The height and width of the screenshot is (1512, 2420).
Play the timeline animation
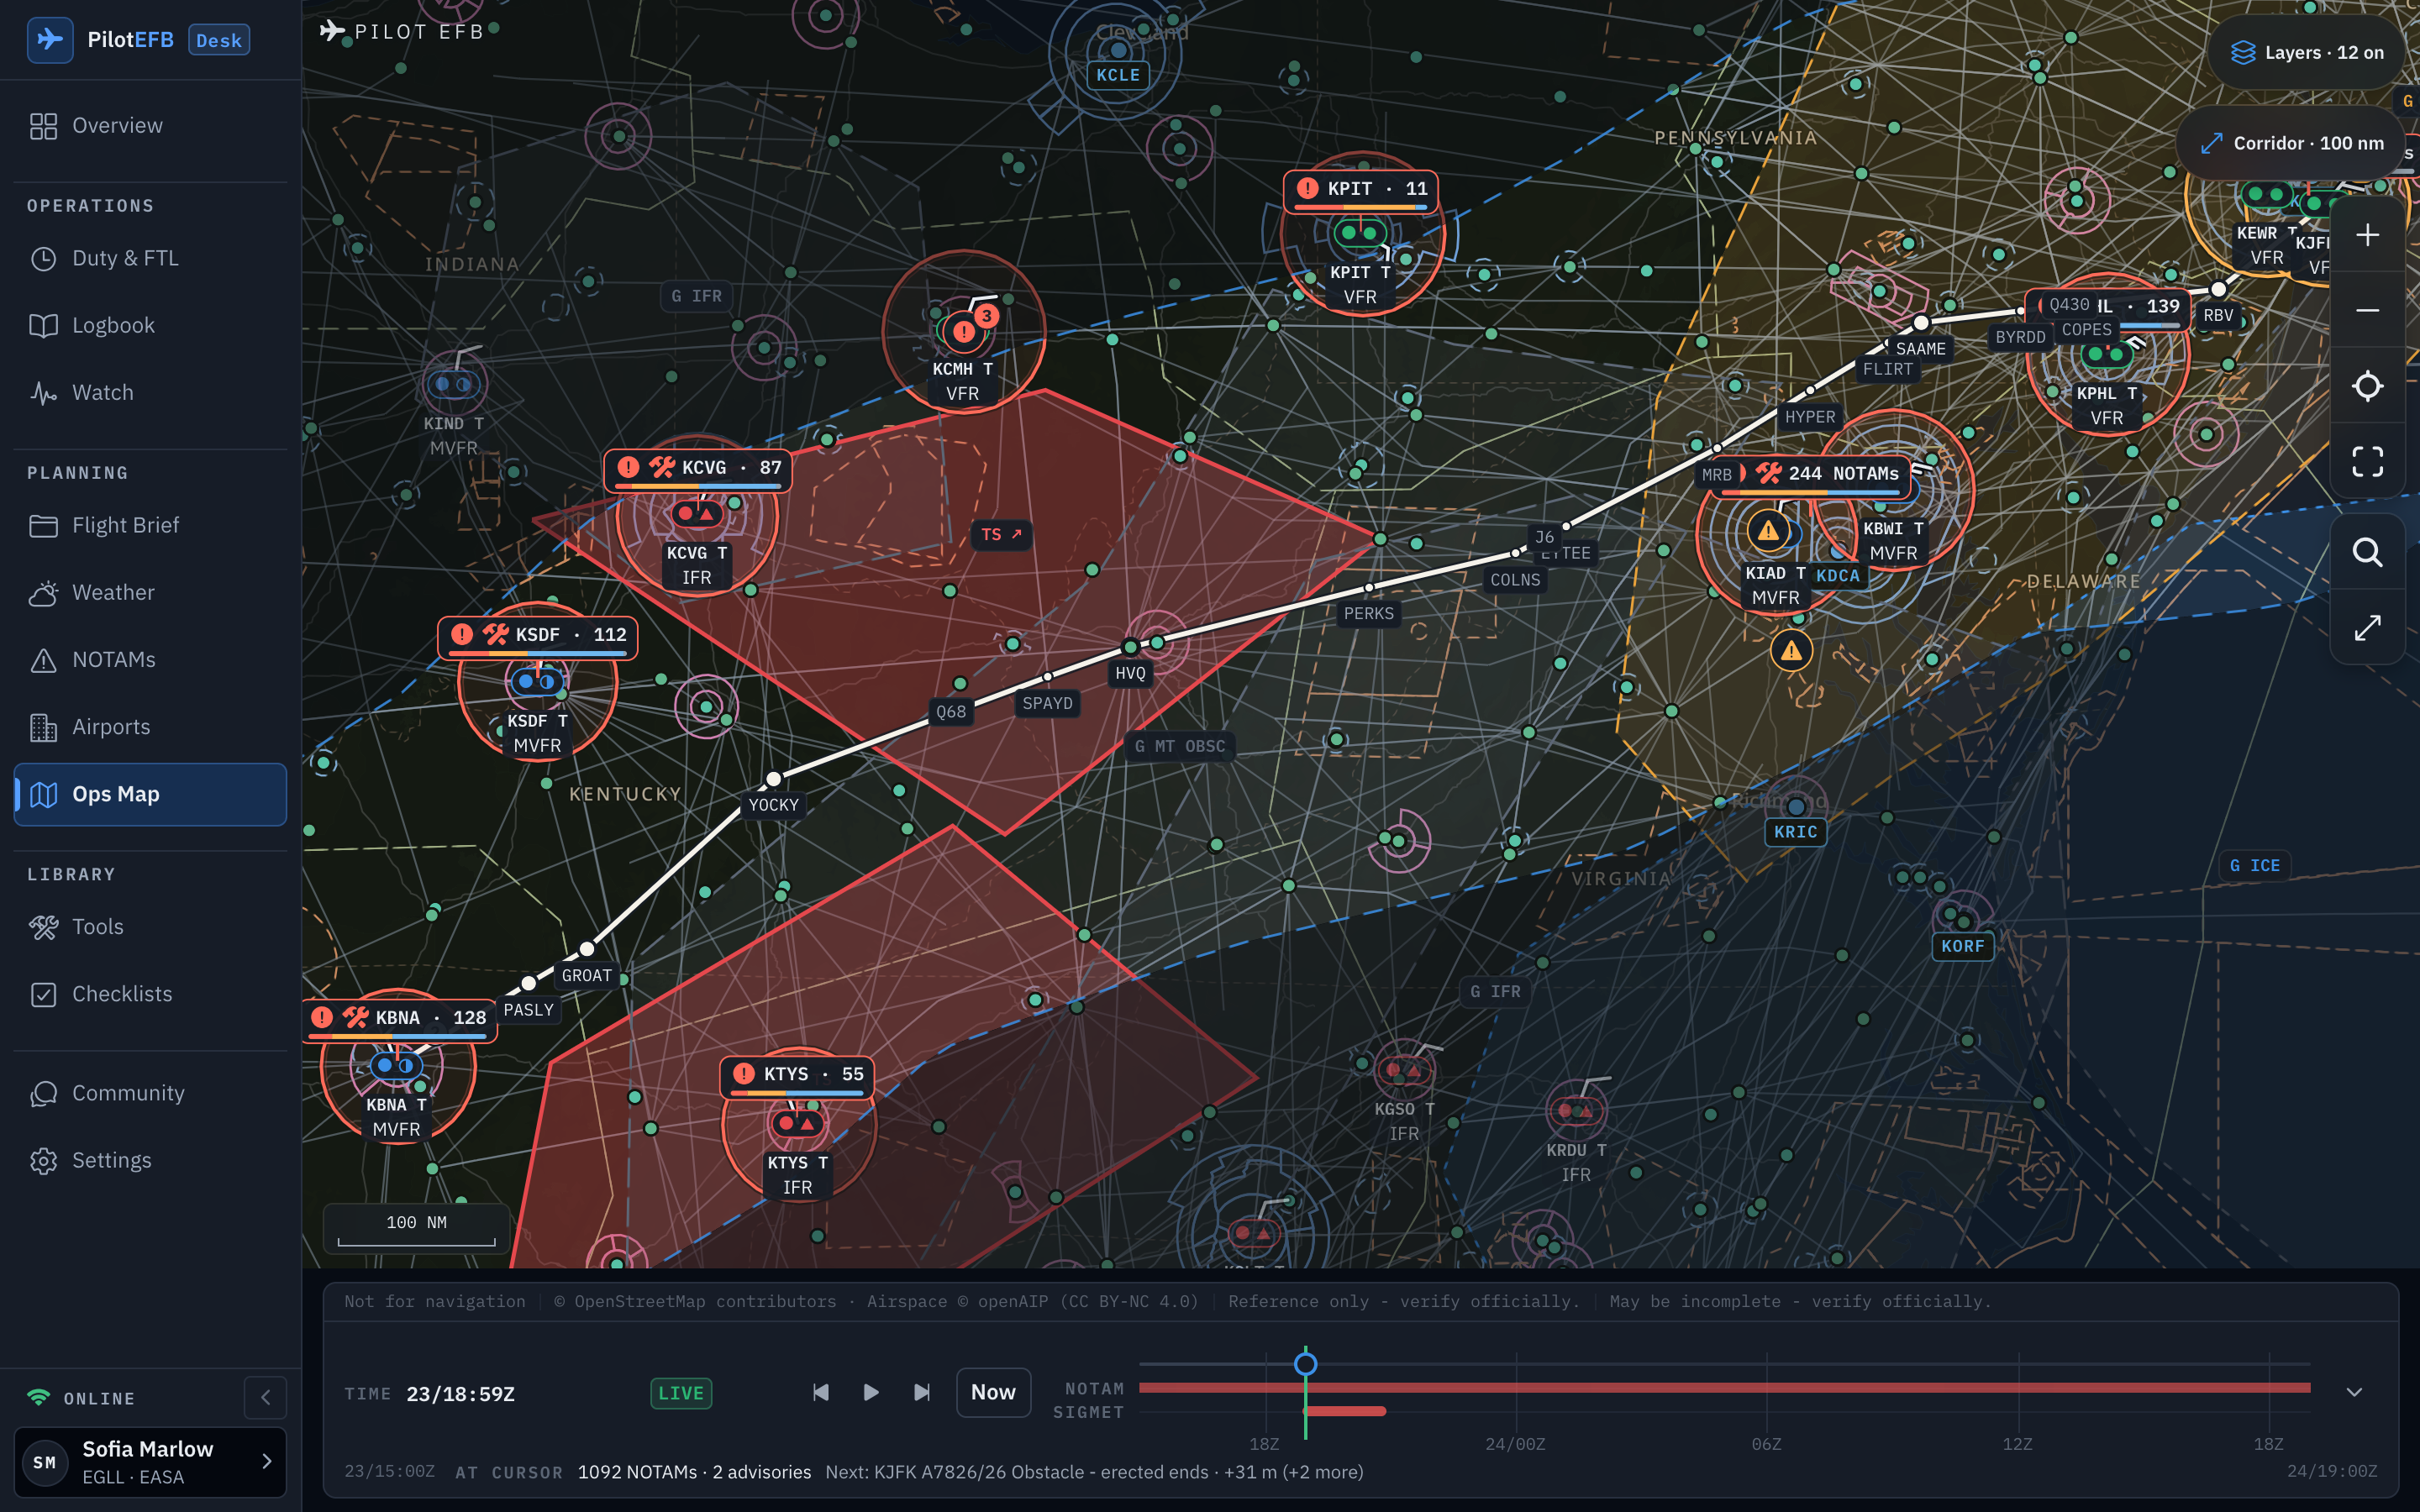pos(871,1392)
